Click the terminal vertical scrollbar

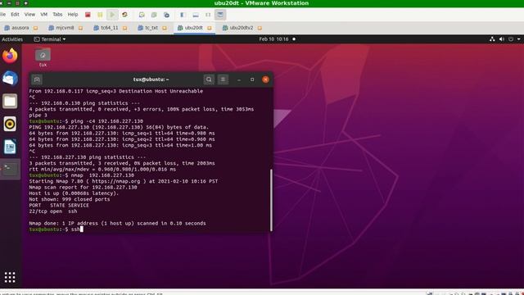coord(271,200)
